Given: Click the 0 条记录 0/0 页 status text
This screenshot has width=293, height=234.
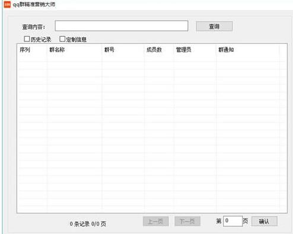Looking at the screenshot, I should click(x=88, y=224).
